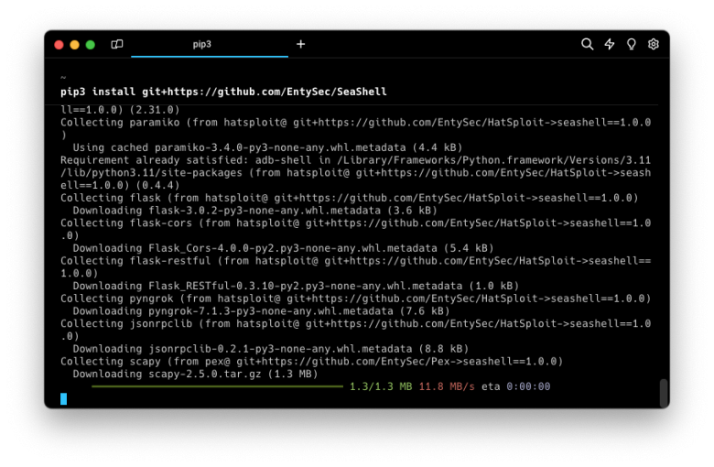Click 'Downloading flask-3.0.2' metadata line
714x467 pixels.
pos(255,211)
